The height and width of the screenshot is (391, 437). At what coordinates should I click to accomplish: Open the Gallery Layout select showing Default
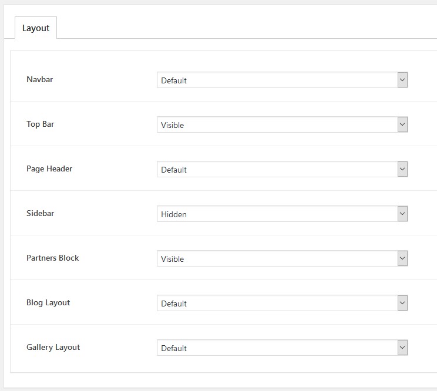283,348
